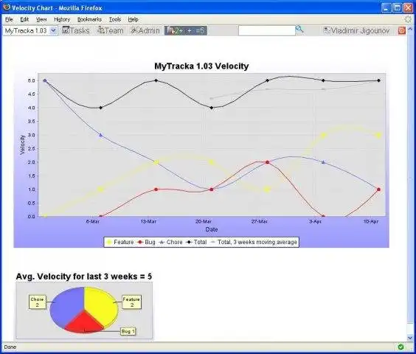Open the Edit menu
The height and width of the screenshot is (354, 416).
pos(24,19)
